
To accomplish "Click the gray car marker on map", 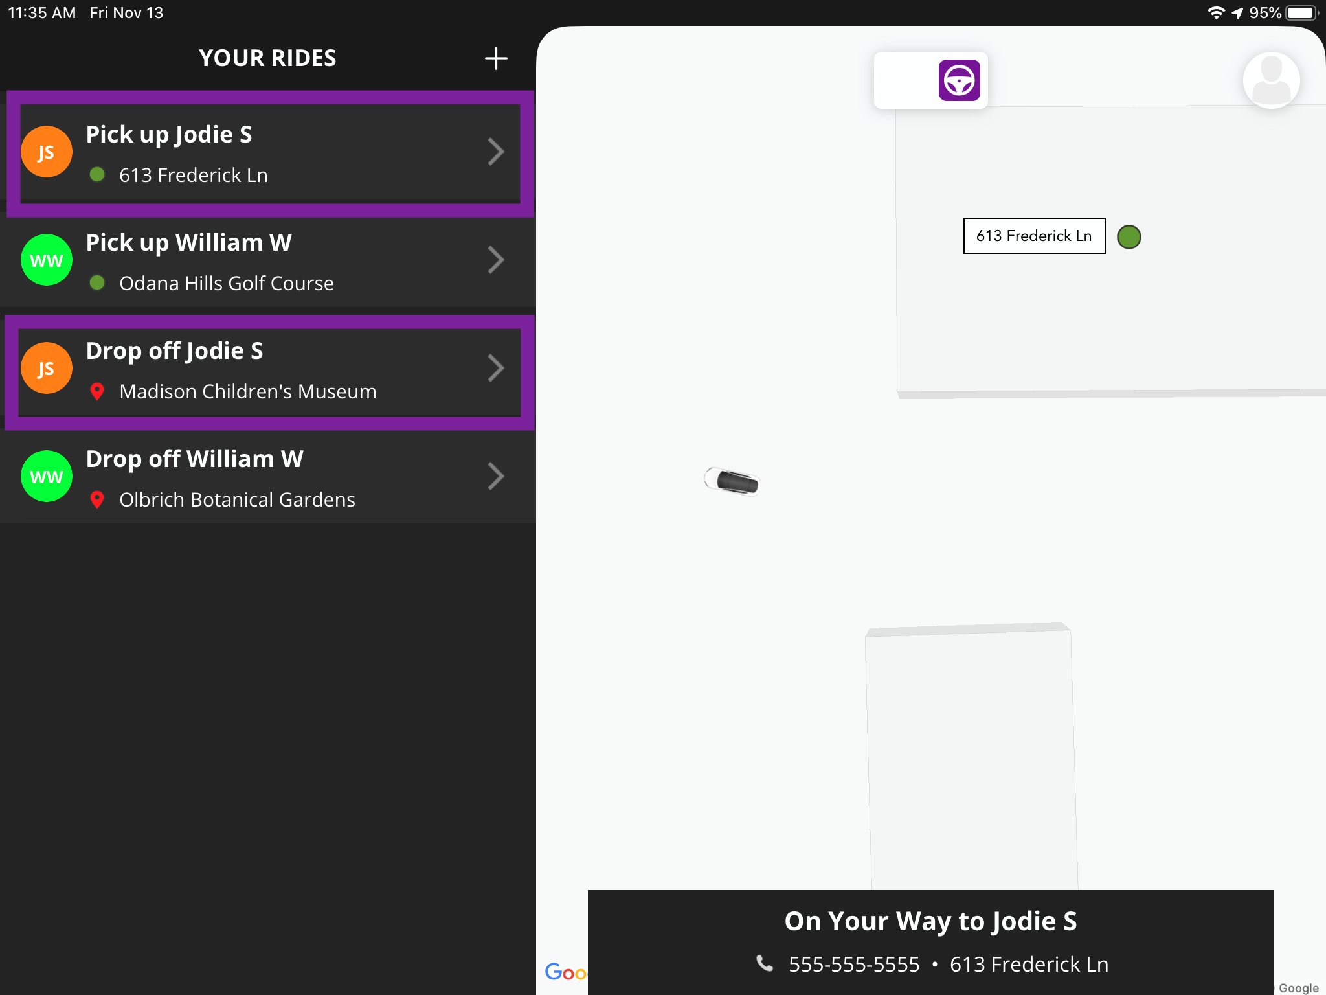I will (x=732, y=481).
